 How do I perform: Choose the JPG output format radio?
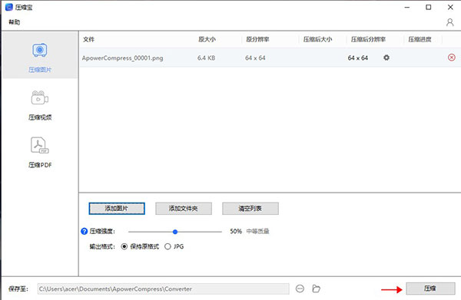point(167,246)
